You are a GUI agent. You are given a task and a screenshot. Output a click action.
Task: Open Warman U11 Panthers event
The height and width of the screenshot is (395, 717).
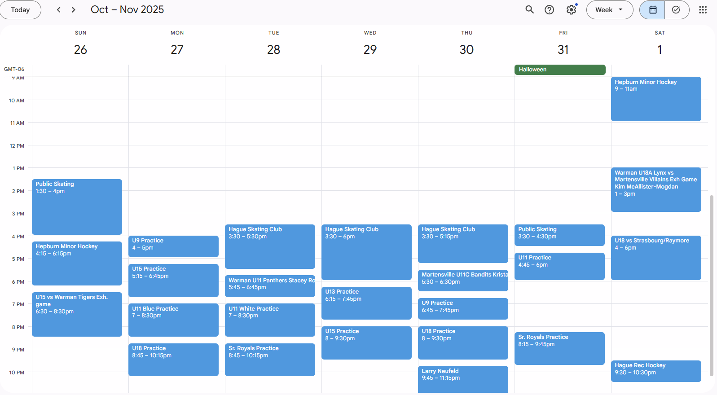point(270,286)
